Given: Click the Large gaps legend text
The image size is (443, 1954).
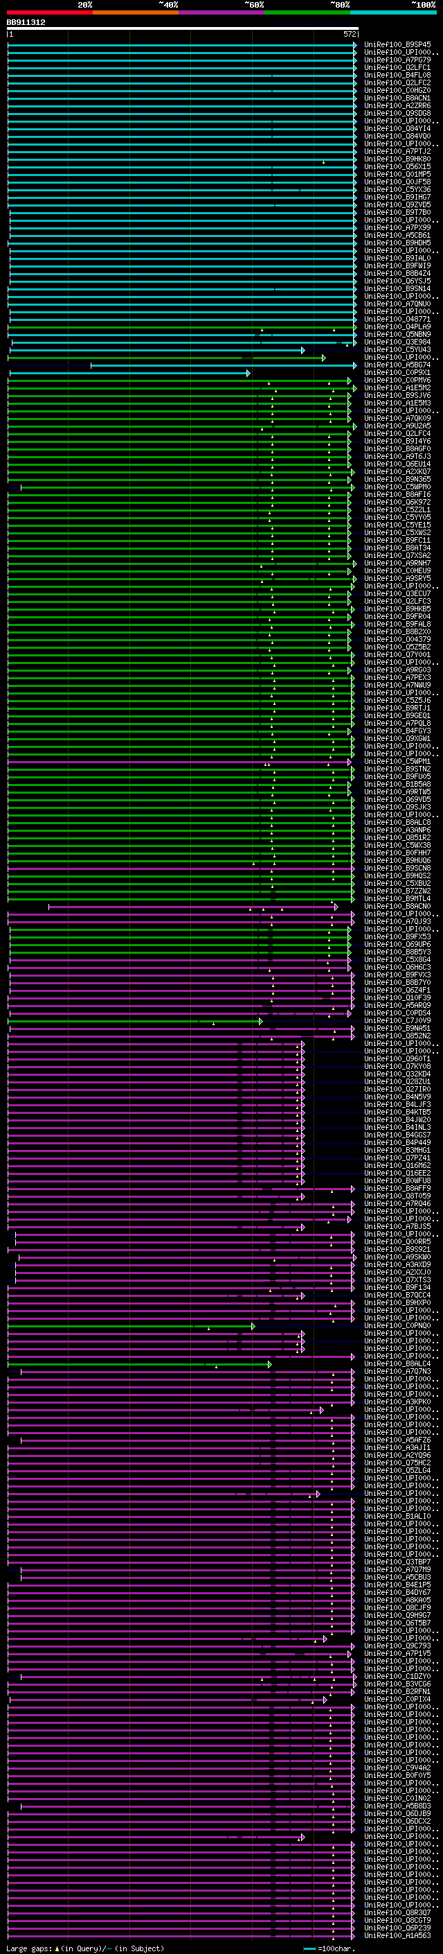Looking at the screenshot, I should tap(85, 1948).
